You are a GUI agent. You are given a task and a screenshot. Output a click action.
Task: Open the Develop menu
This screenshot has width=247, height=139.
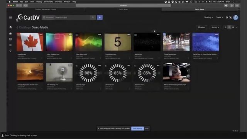[58, 2]
